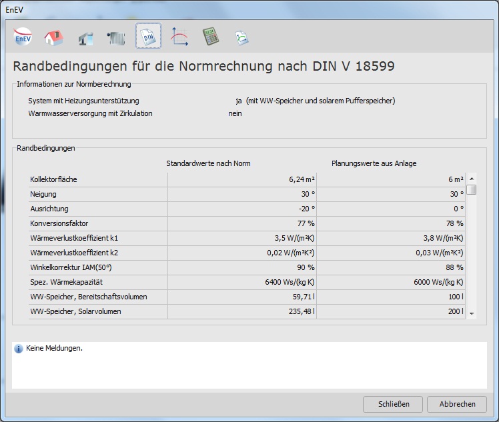The height and width of the screenshot is (422, 499).
Task: Click the Planungswert 6 m² for Kollektorfläche
Action: (x=456, y=179)
